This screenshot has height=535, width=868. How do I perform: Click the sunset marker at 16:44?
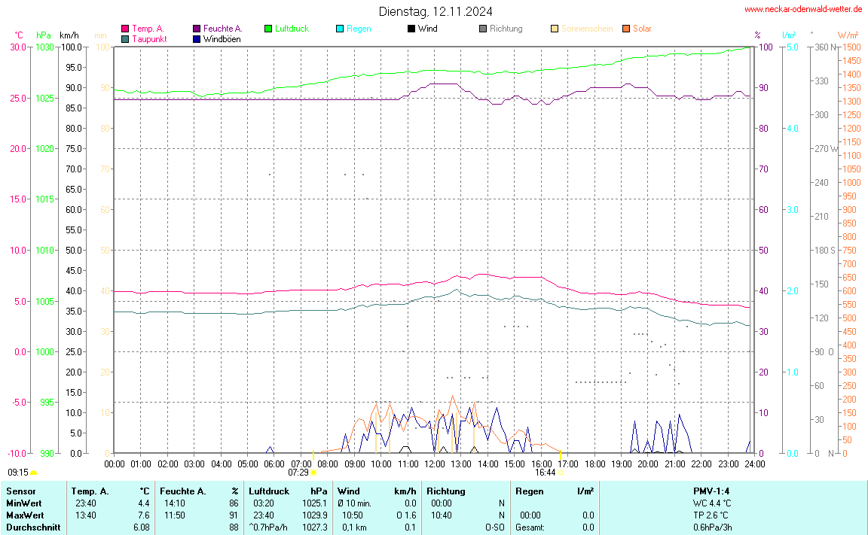pyautogui.click(x=561, y=473)
